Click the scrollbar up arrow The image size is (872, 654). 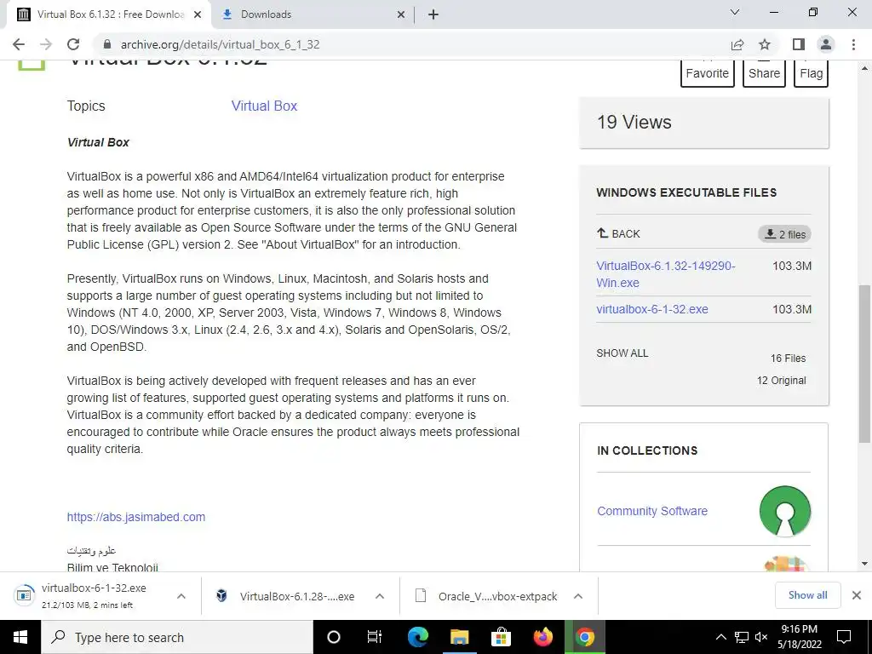865,68
